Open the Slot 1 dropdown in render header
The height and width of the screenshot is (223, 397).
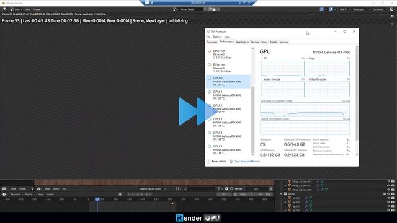tap(345, 9)
